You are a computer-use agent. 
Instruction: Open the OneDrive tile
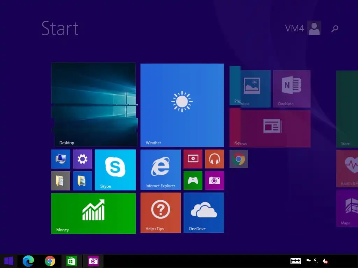pyautogui.click(x=204, y=213)
